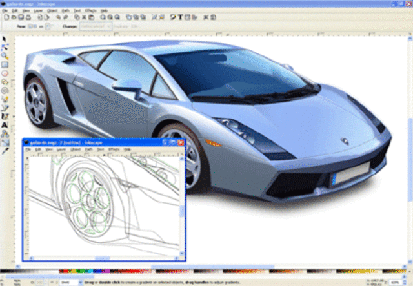Viewport: 413px width, 286px height.
Task: Click the Export bitmap icon
Action: pos(47,17)
